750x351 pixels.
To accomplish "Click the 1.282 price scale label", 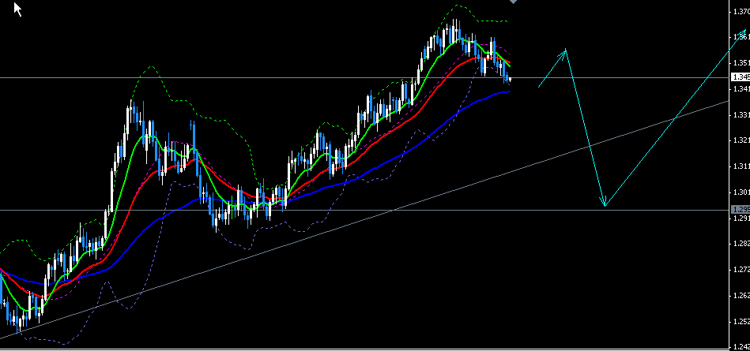I will pyautogui.click(x=741, y=244).
